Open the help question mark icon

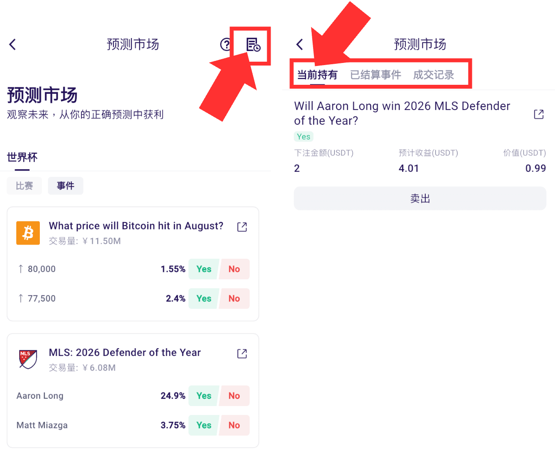point(225,44)
